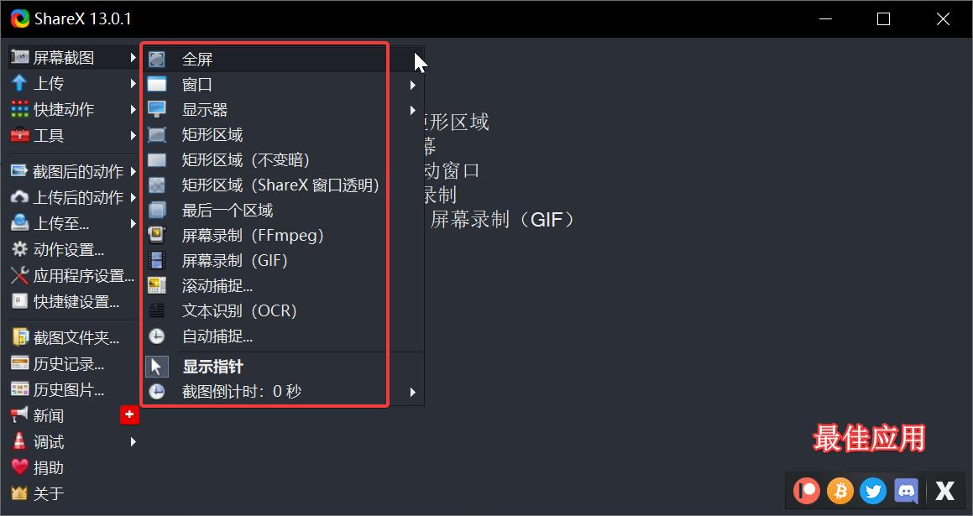Image resolution: width=973 pixels, height=516 pixels.
Task: Click the Bitcoin donation icon
Action: 839,491
